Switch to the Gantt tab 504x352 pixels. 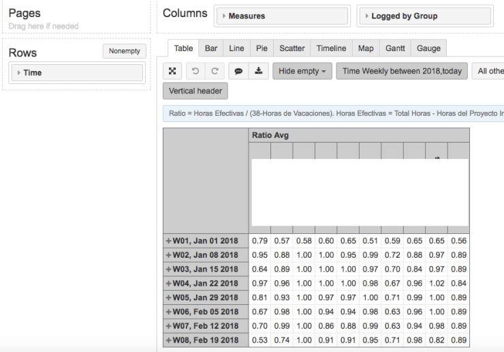[x=394, y=48]
